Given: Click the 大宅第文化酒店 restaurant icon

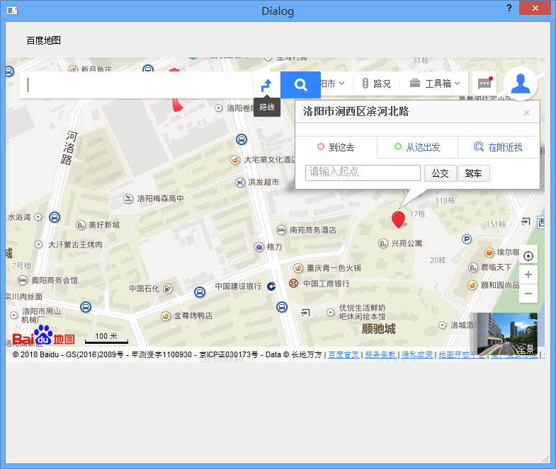Looking at the screenshot, I should point(234,160).
